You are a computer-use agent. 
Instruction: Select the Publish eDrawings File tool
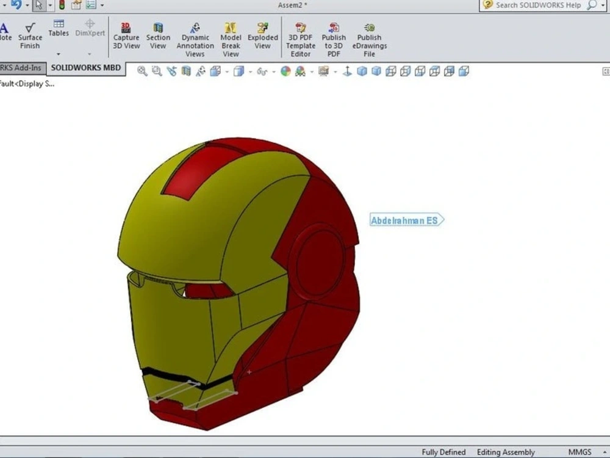pyautogui.click(x=368, y=37)
